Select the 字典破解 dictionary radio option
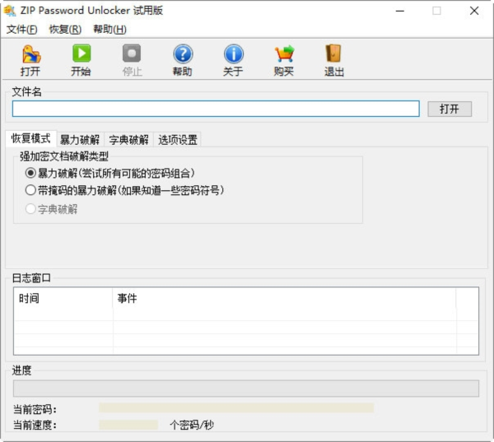The height and width of the screenshot is (442, 494). tap(31, 209)
